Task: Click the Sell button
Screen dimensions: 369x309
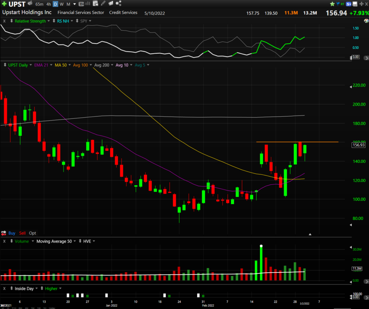Action: pos(22,233)
